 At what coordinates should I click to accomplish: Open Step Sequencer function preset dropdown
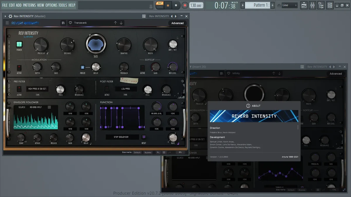click(122, 137)
